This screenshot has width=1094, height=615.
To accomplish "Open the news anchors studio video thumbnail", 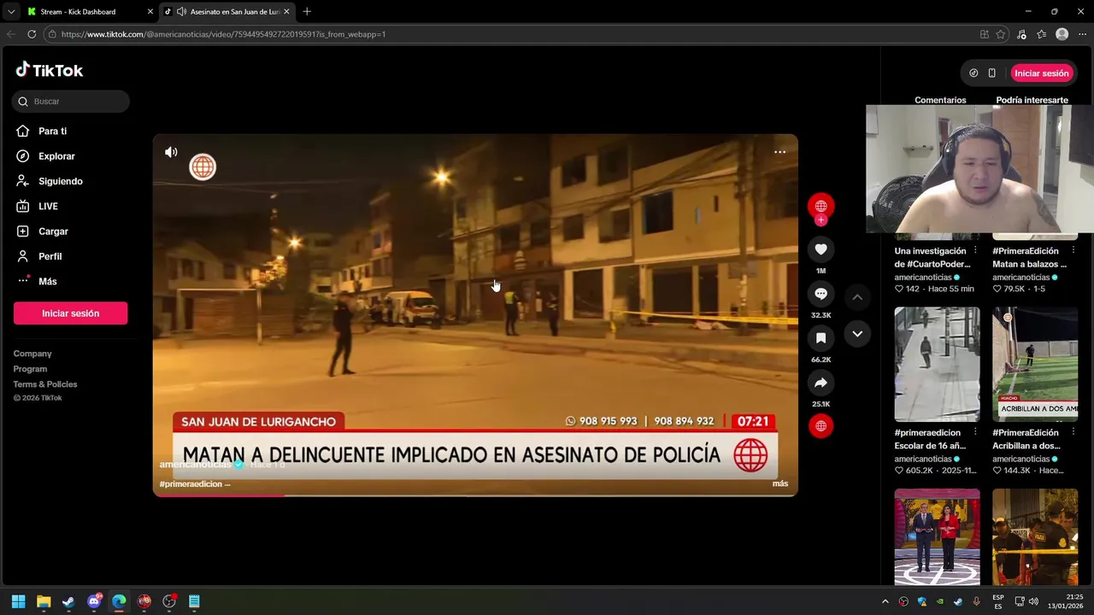I will coord(937,537).
